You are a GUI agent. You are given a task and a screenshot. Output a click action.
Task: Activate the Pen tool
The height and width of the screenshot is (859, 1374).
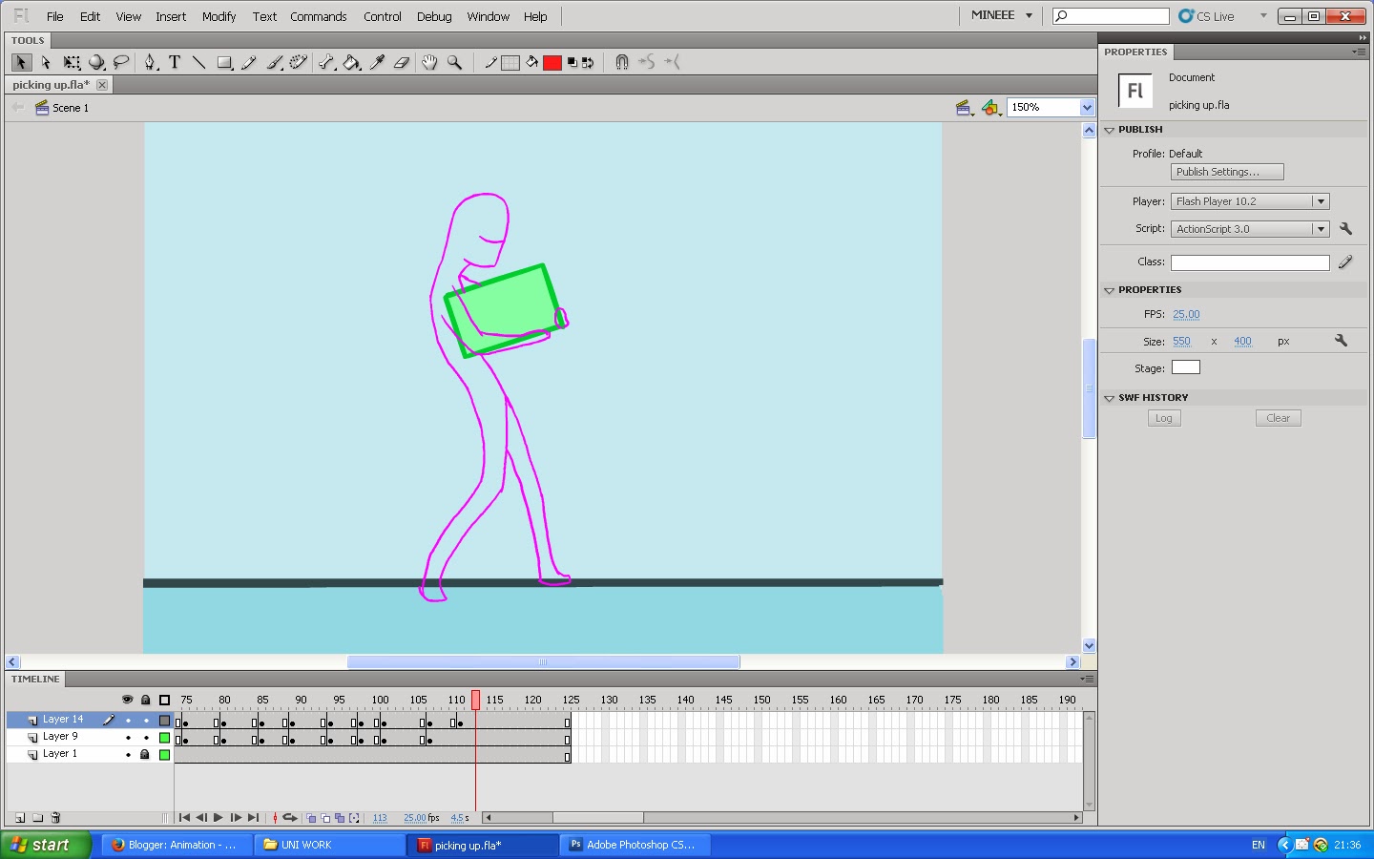[x=150, y=62]
